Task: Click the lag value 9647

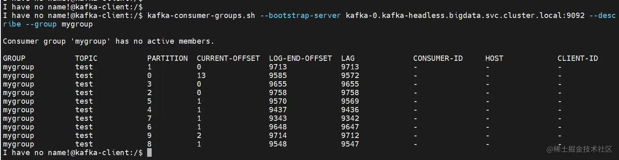Action: click(x=350, y=127)
